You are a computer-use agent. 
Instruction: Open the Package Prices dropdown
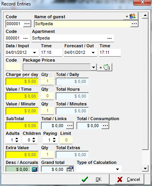point(93,67)
